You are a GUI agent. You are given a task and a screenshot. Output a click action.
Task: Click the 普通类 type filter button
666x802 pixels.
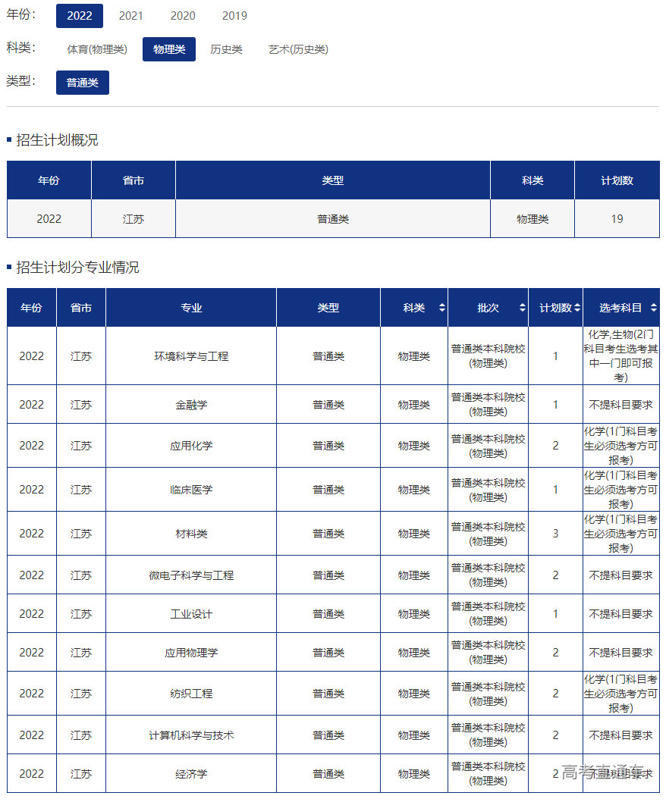[83, 83]
